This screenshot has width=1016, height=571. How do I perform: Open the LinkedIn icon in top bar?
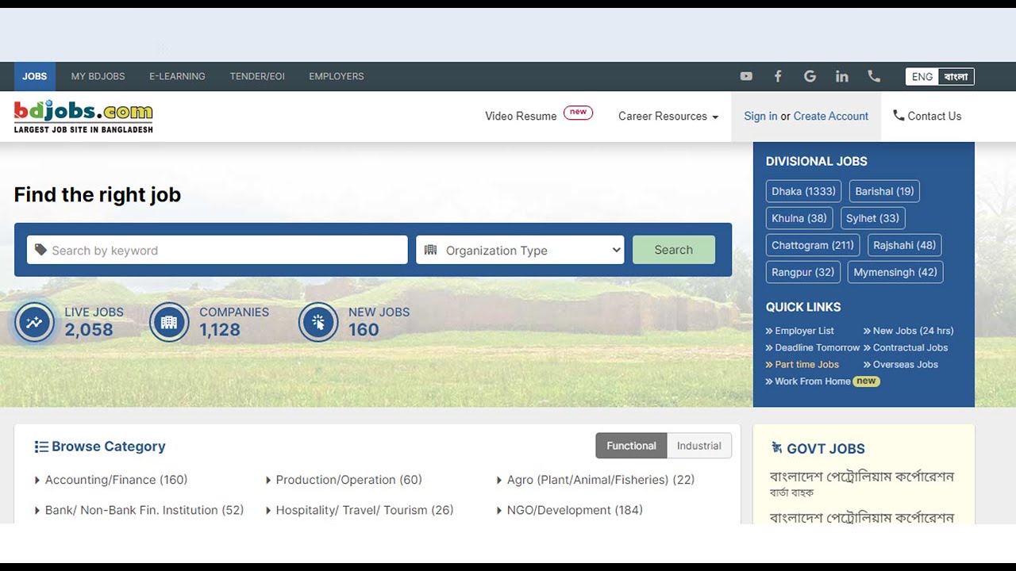point(842,76)
